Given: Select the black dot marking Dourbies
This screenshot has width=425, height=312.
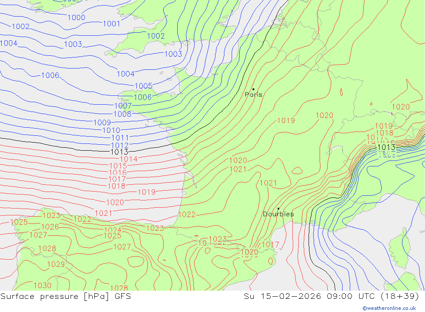Looking at the screenshot, I should click(x=278, y=209).
